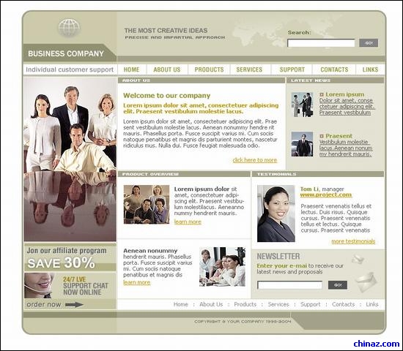Open the HOME navigation tab
This screenshot has width=403, height=351.
pos(132,69)
